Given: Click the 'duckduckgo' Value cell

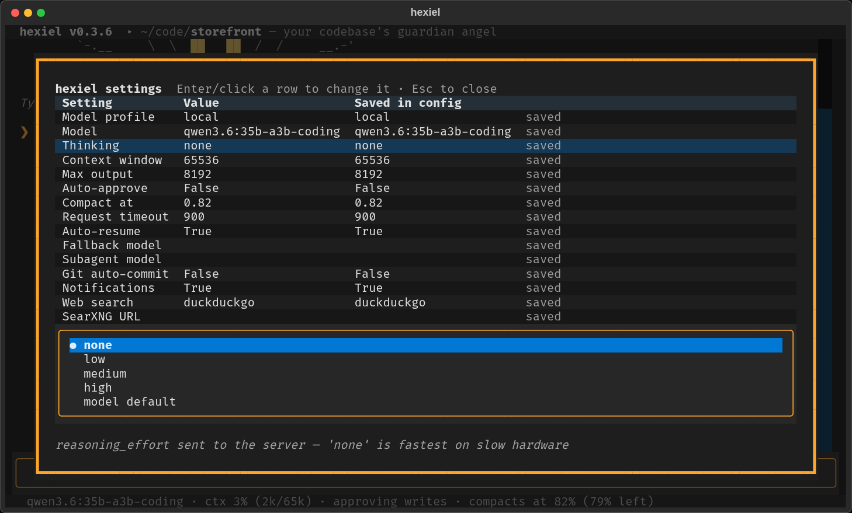Looking at the screenshot, I should coord(219,302).
